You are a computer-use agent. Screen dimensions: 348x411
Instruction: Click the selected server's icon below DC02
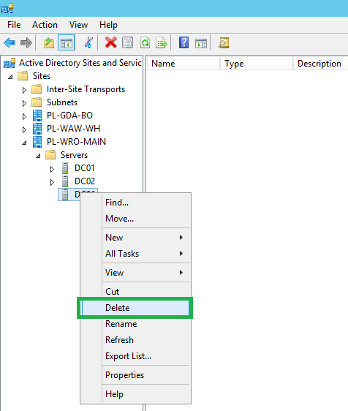point(65,195)
